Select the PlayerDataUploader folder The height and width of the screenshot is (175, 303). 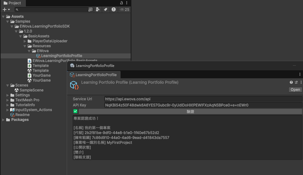point(50,41)
